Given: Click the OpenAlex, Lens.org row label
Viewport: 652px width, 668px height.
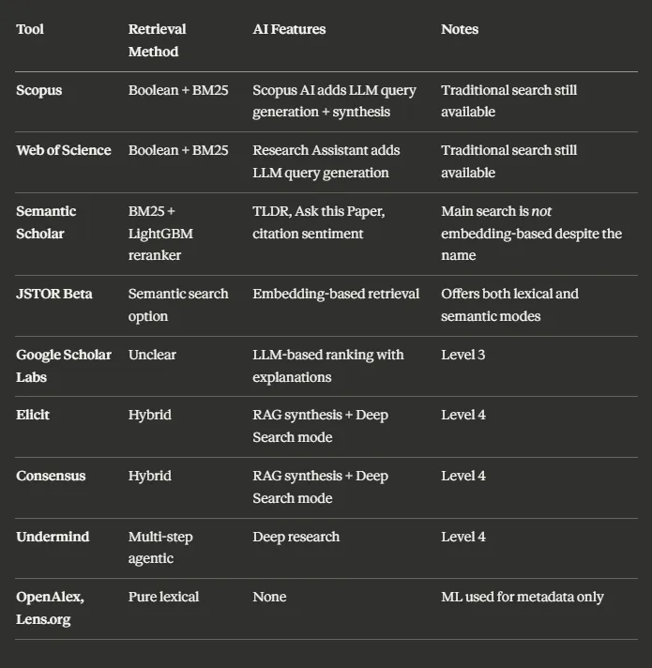Looking at the screenshot, I should point(50,608).
